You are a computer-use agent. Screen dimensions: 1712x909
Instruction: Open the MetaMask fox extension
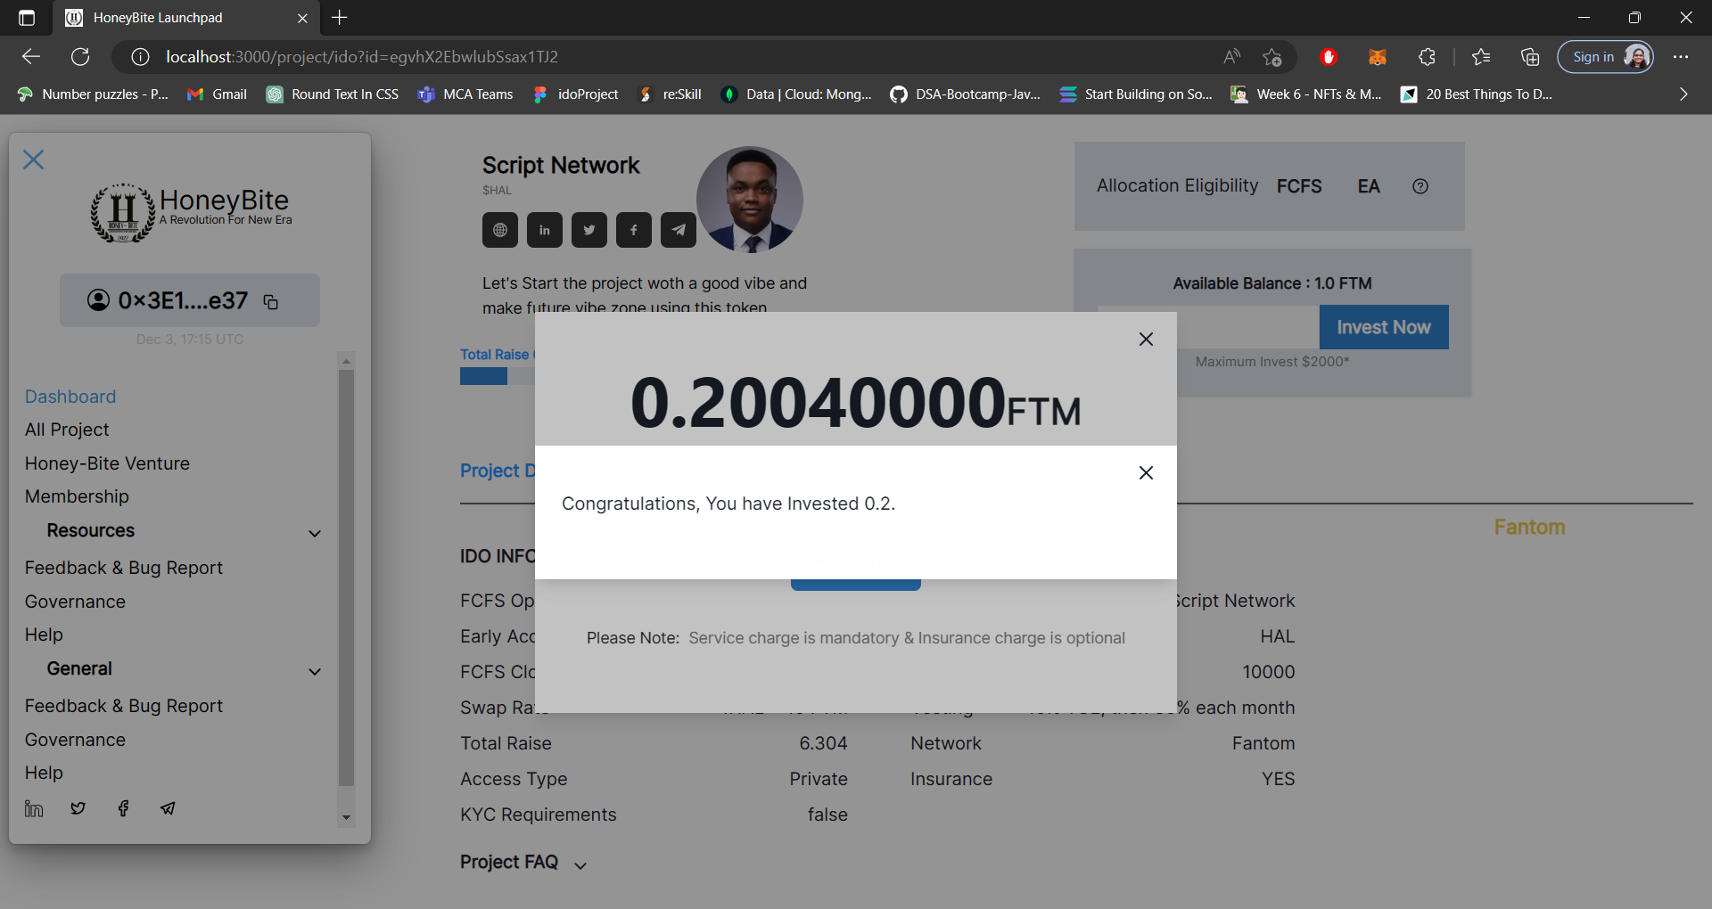point(1378,57)
